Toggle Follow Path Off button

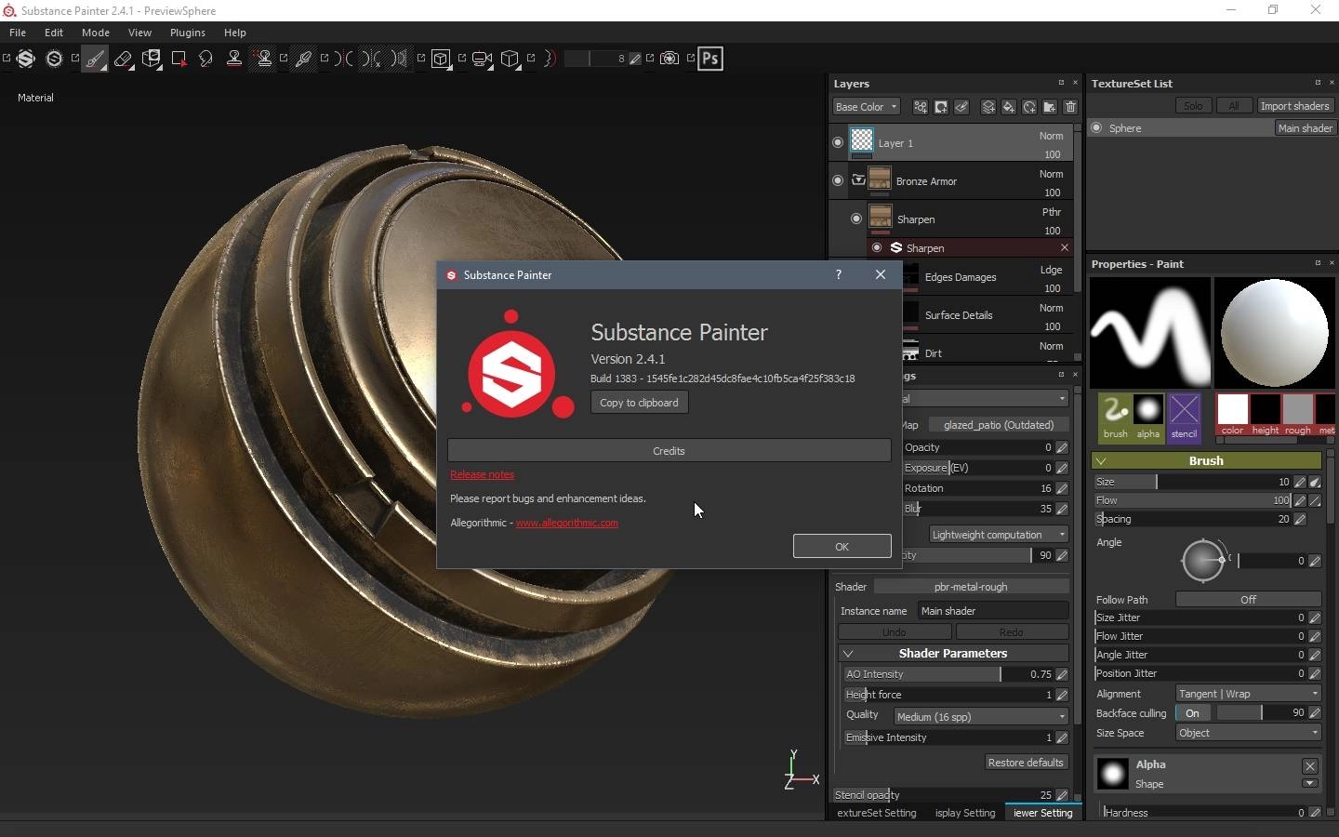point(1248,600)
